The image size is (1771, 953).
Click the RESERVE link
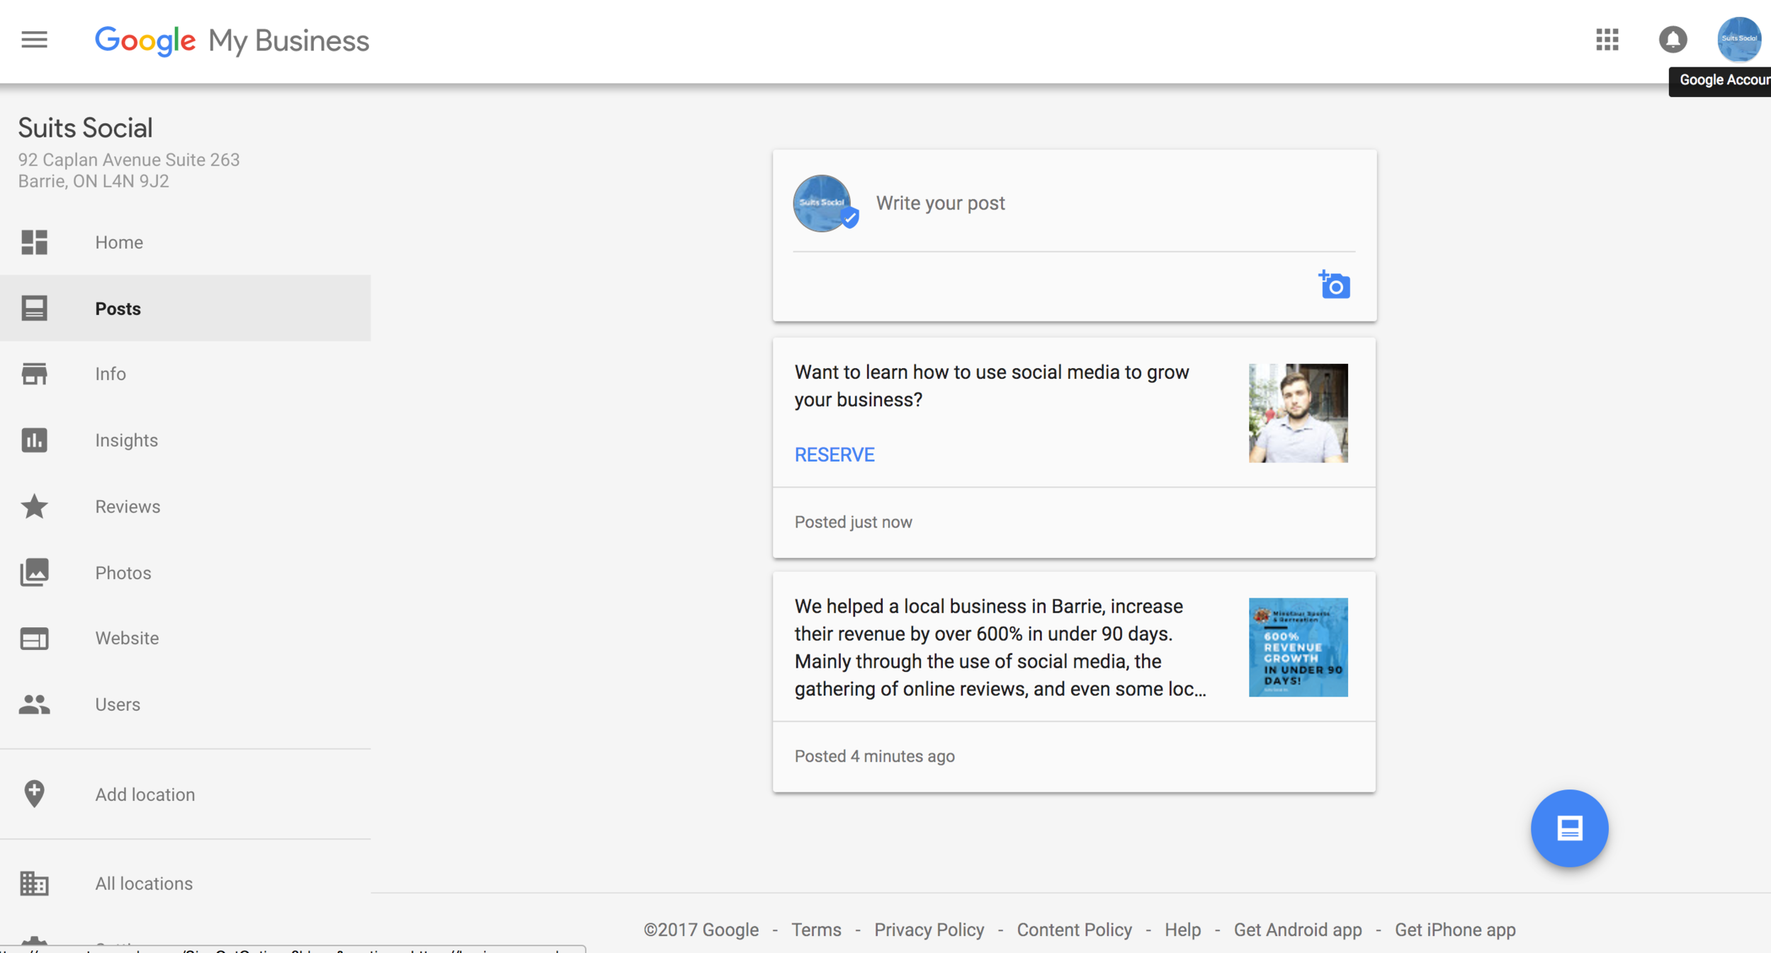[x=834, y=455]
